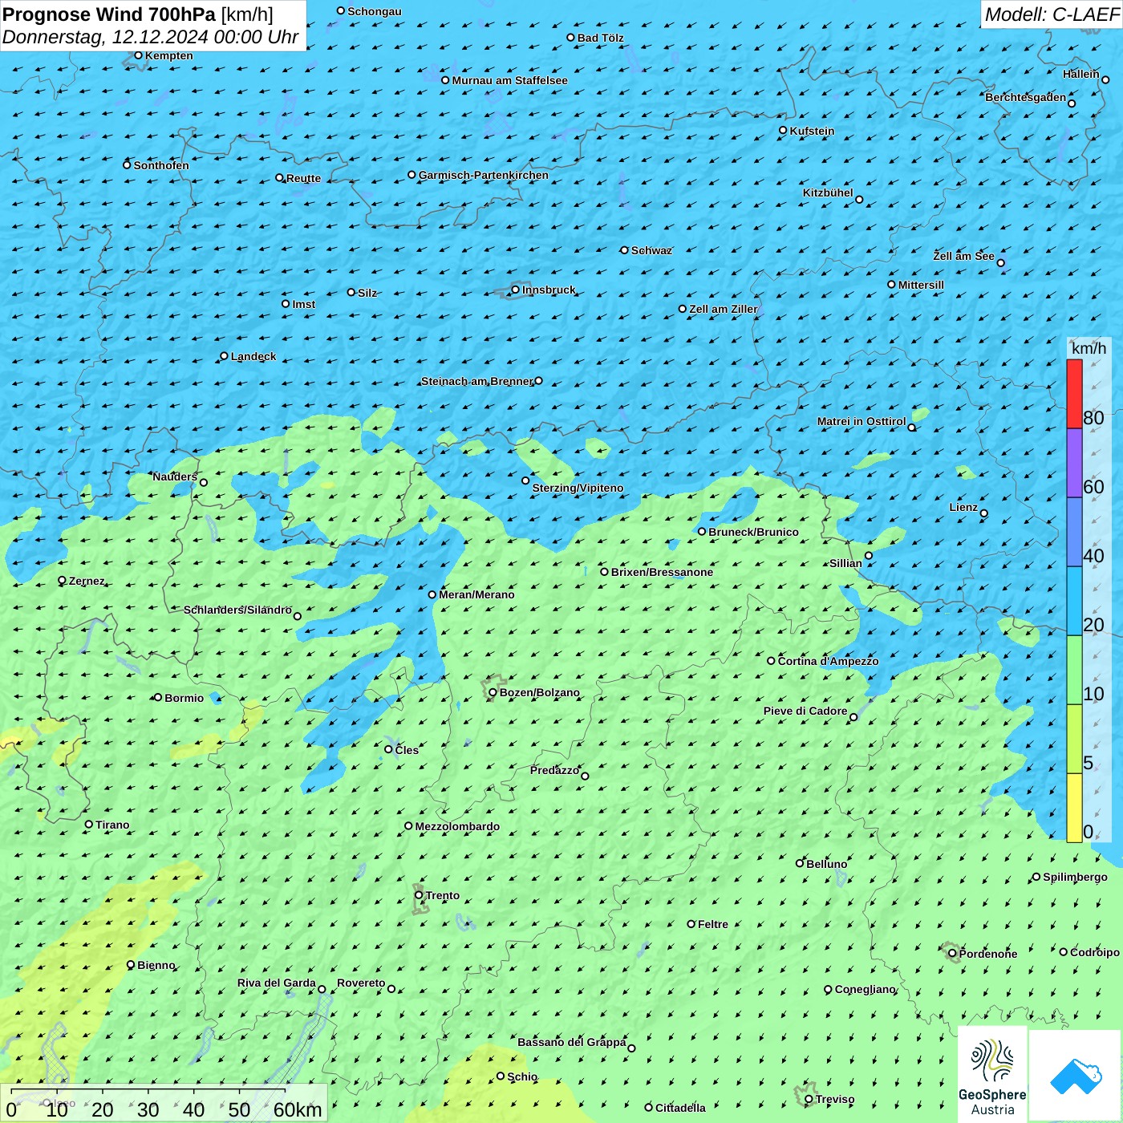Click the blue cloud logo icon

point(1075,1075)
